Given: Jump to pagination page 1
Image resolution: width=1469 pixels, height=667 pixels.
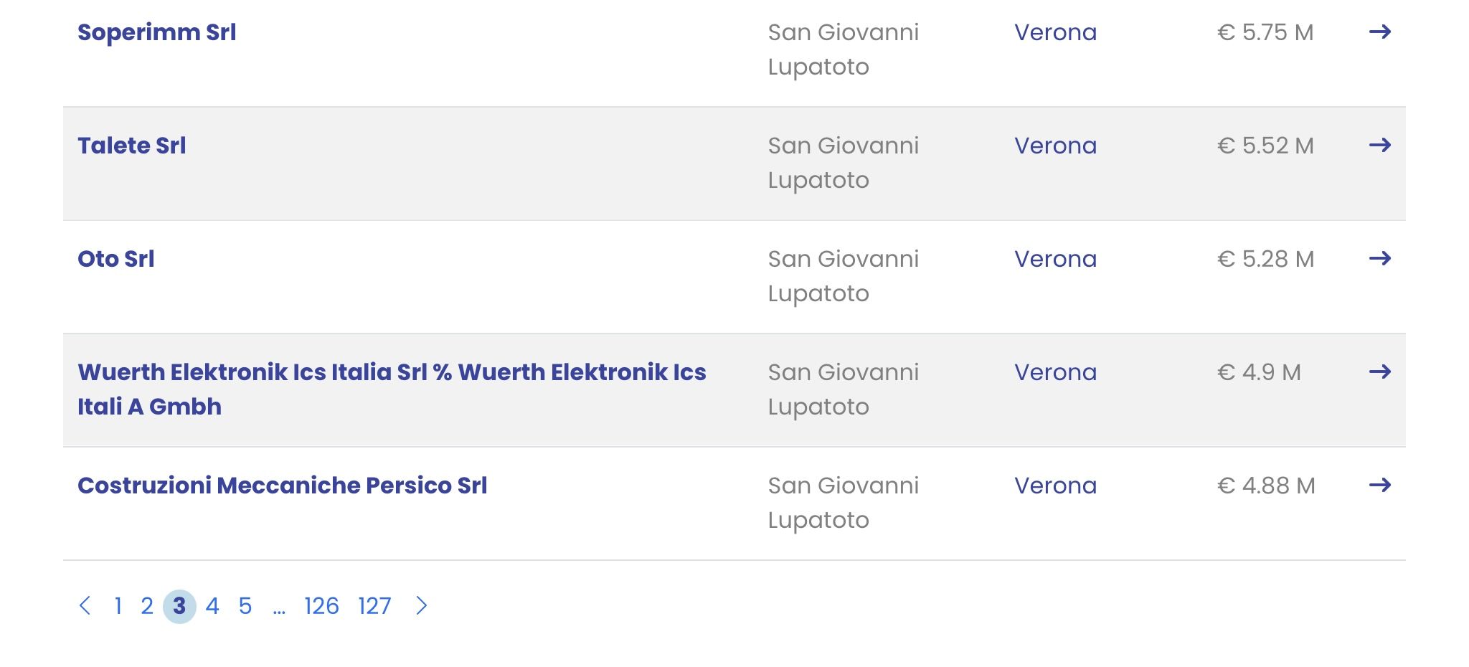Looking at the screenshot, I should 118,606.
